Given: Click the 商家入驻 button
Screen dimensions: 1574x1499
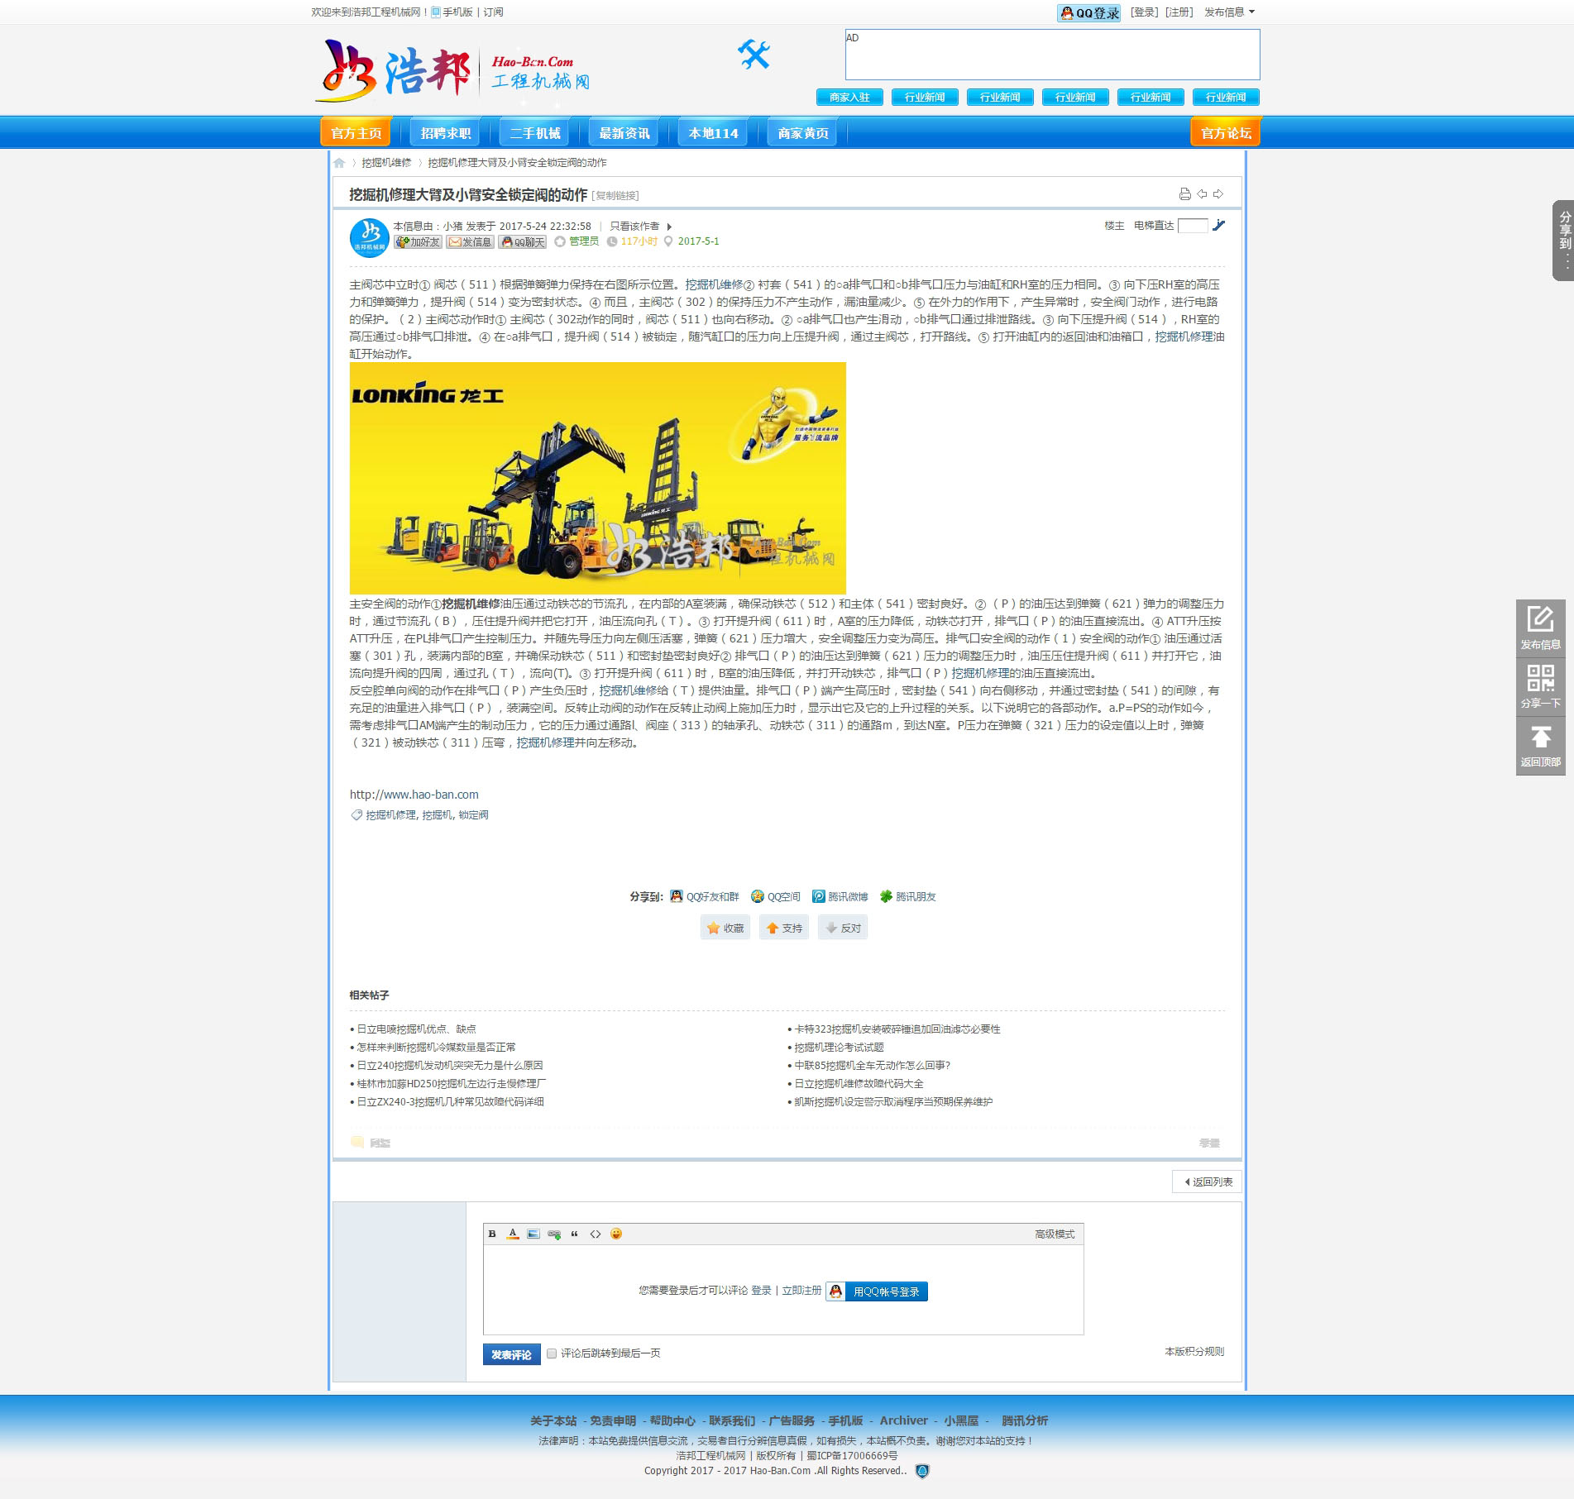Looking at the screenshot, I should coord(849,98).
